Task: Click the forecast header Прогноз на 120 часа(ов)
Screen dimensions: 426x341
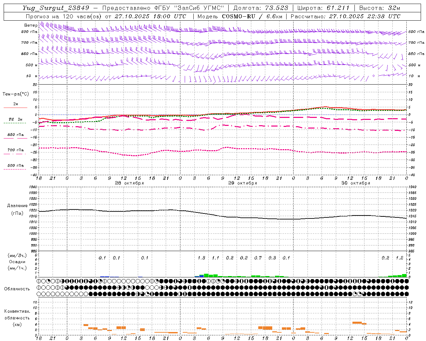Action: (x=64, y=16)
